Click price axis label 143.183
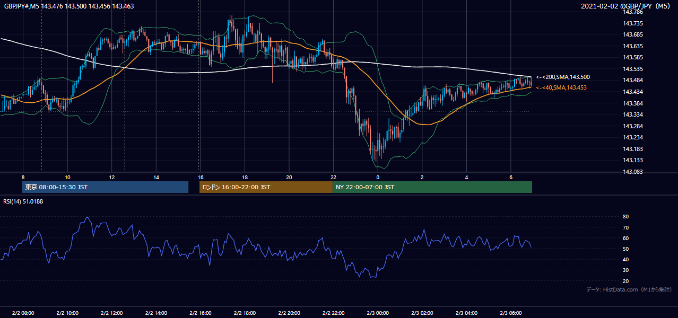This screenshot has width=678, height=318. (x=633, y=149)
